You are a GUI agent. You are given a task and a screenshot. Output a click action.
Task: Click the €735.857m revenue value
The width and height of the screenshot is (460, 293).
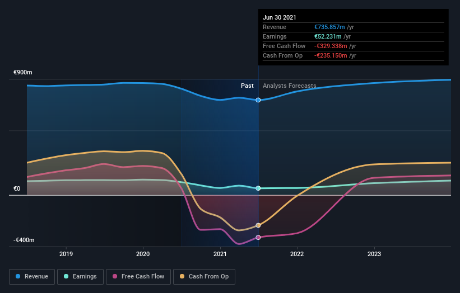point(329,27)
